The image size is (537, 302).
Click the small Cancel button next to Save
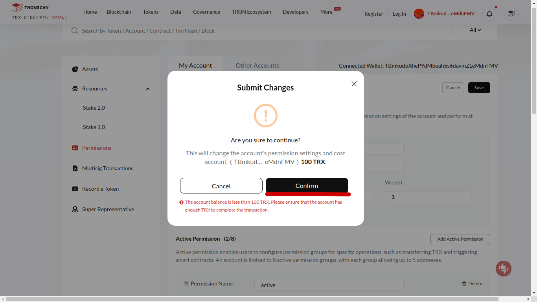[x=453, y=88]
